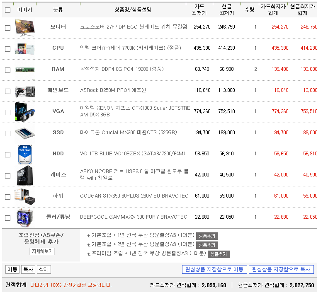Open the COUGAR power supply thumbnail
This screenshot has width=328, height=292.
click(25, 197)
